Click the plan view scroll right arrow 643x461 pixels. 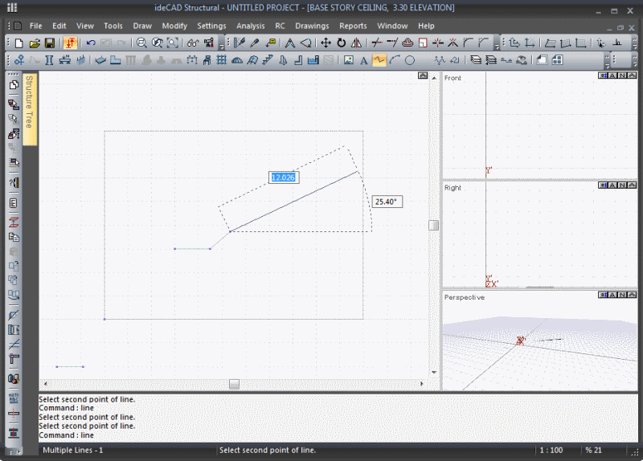pos(421,384)
